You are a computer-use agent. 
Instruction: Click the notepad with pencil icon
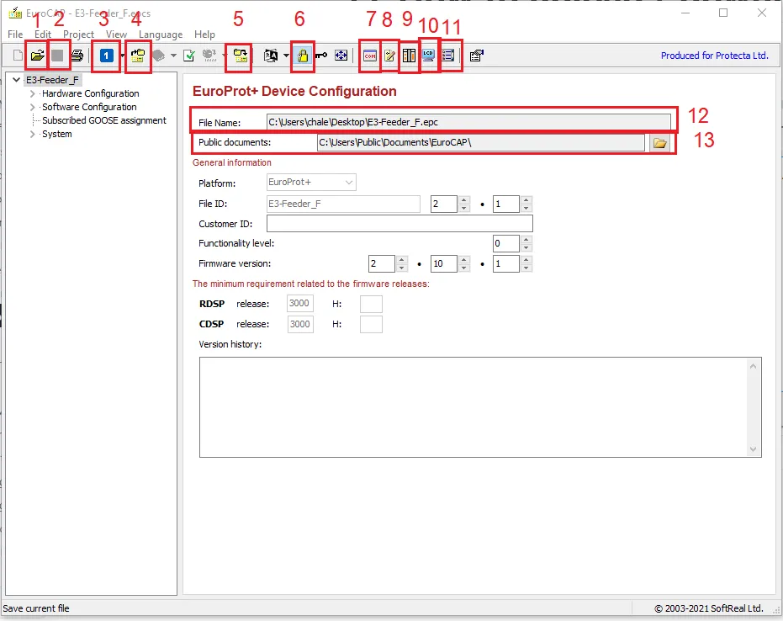389,56
